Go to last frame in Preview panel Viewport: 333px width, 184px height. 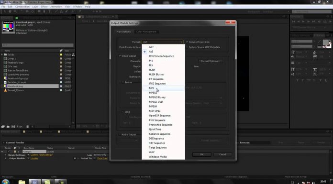(314, 22)
